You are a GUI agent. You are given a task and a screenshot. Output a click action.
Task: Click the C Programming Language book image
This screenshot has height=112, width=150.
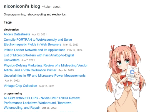coord(132,74)
